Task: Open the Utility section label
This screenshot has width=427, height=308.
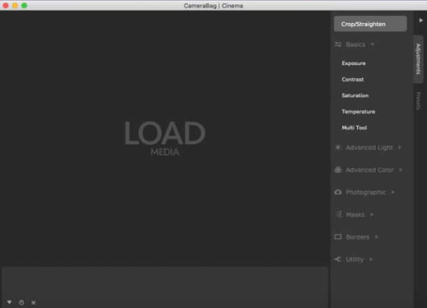Action: [x=354, y=260]
